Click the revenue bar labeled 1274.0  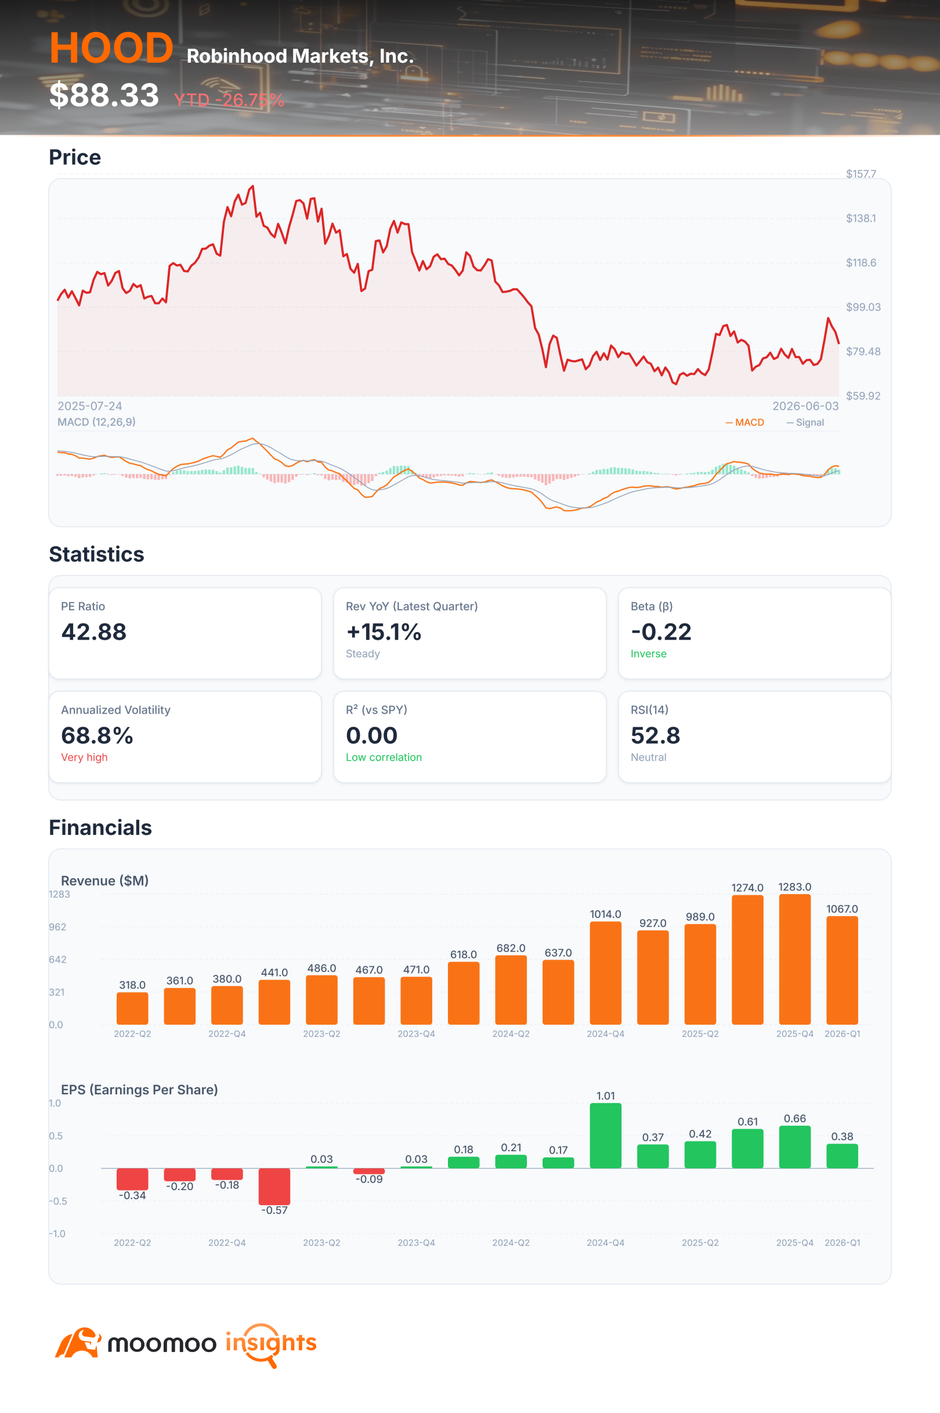747,960
